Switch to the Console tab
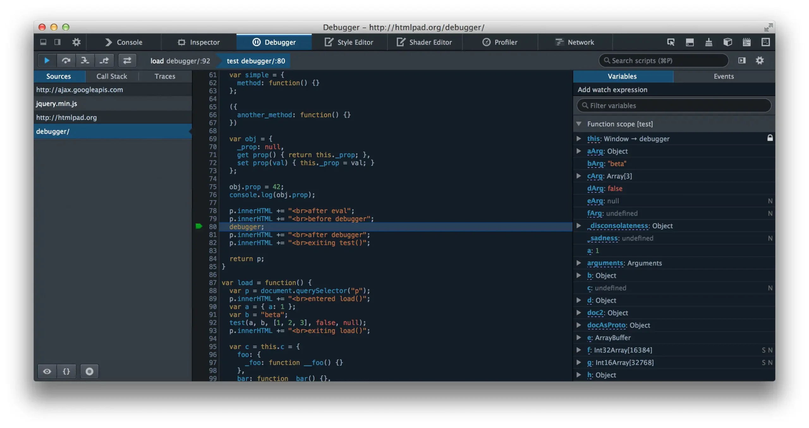This screenshot has width=809, height=428. (x=124, y=42)
